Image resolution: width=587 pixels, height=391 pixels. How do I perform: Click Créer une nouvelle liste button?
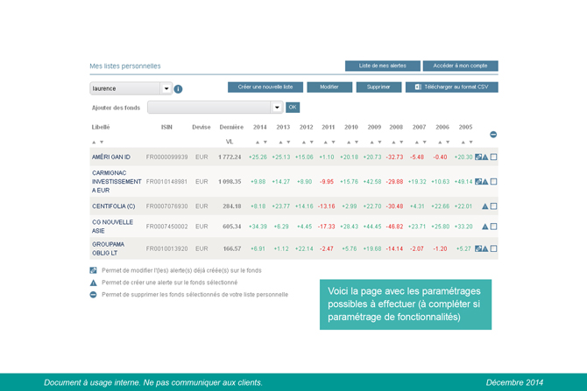(x=265, y=87)
